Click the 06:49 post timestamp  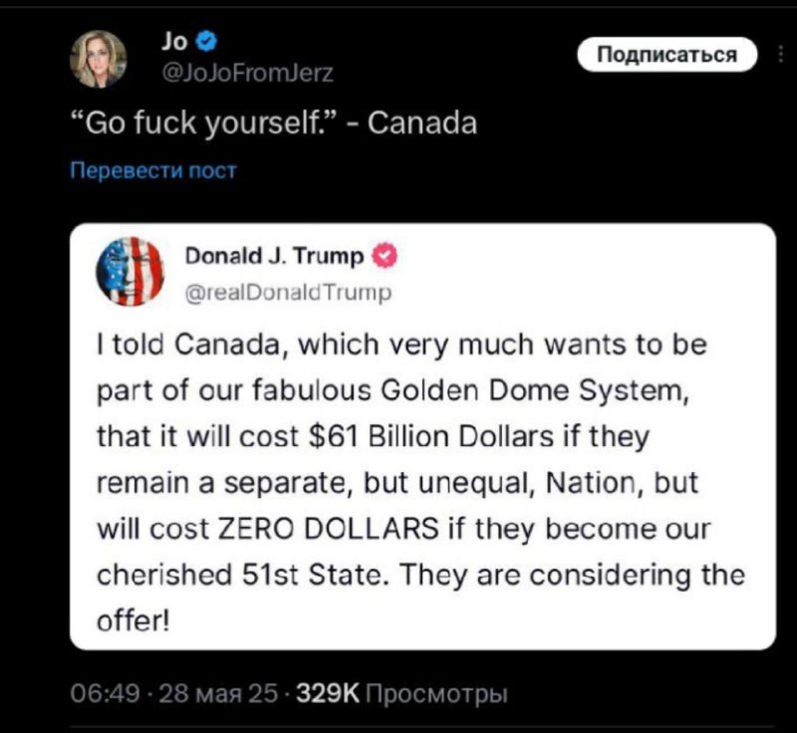[x=106, y=693]
